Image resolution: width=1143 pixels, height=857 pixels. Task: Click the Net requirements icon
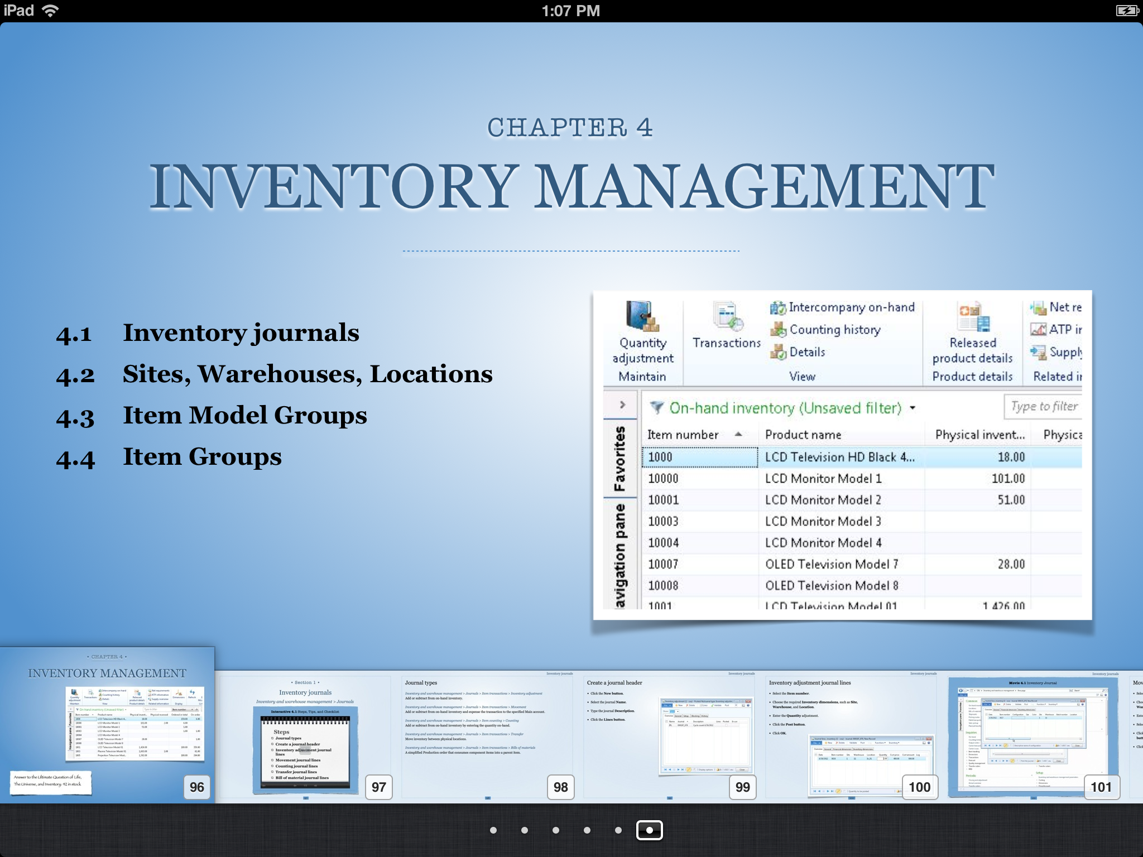point(1038,307)
